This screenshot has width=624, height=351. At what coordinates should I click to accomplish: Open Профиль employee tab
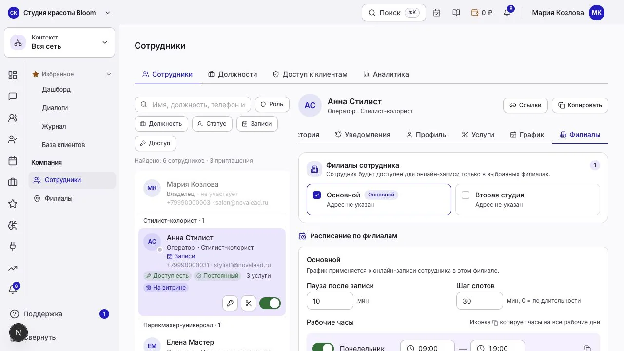click(x=426, y=135)
